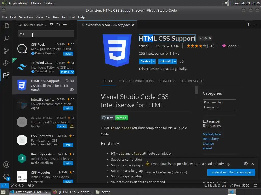The height and width of the screenshot is (195, 261).
Task: Expand Tailwind CSS Install dropdown arrow
Action: (x=72, y=72)
